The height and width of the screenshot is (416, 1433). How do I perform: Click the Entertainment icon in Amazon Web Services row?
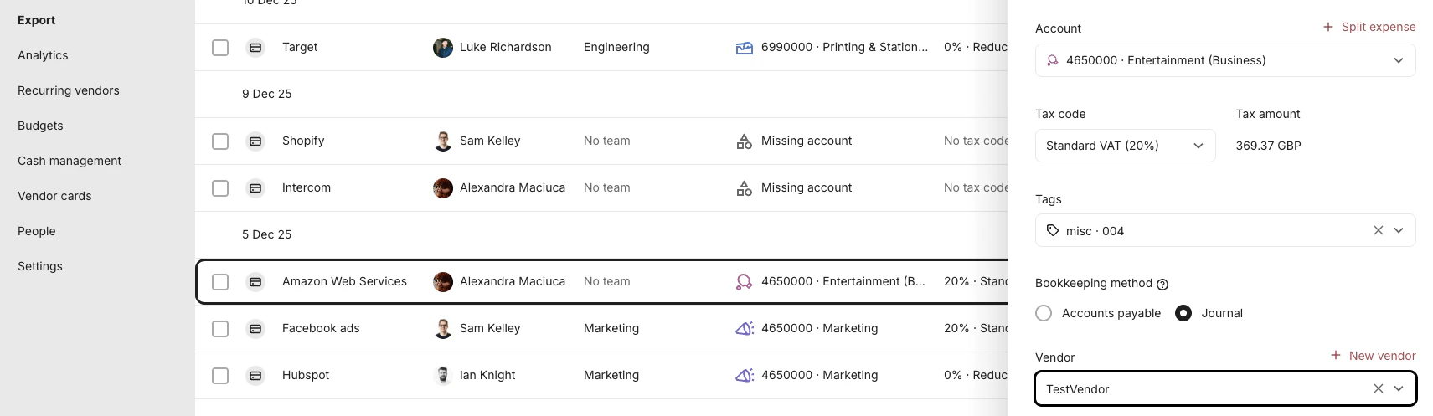coord(744,282)
